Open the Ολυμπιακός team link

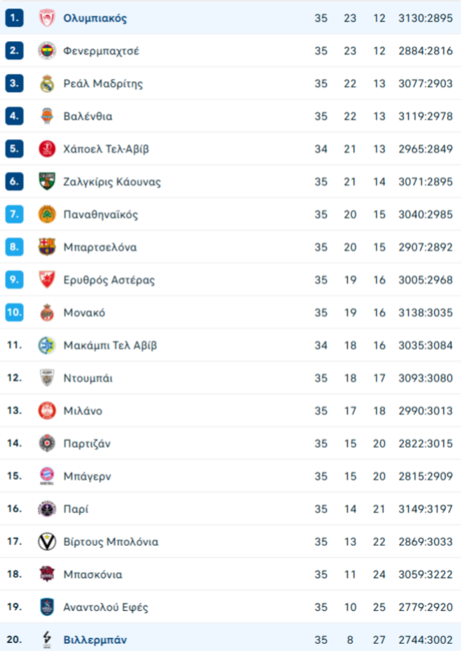pyautogui.click(x=95, y=18)
